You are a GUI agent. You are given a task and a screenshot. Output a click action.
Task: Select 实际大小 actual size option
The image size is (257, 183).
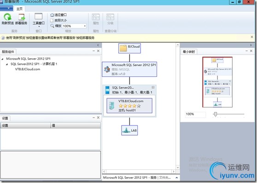(58, 20)
